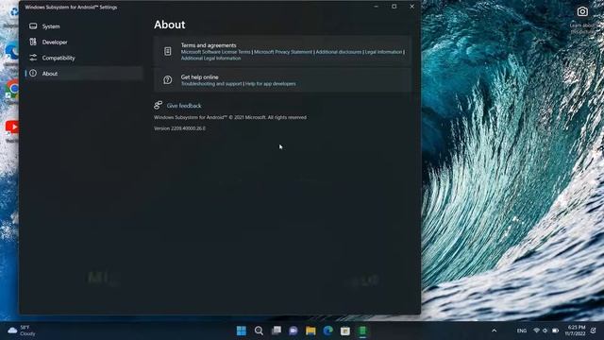Image resolution: width=604 pixels, height=340 pixels.
Task: Open Troubleshooting and support link
Action: coord(211,84)
